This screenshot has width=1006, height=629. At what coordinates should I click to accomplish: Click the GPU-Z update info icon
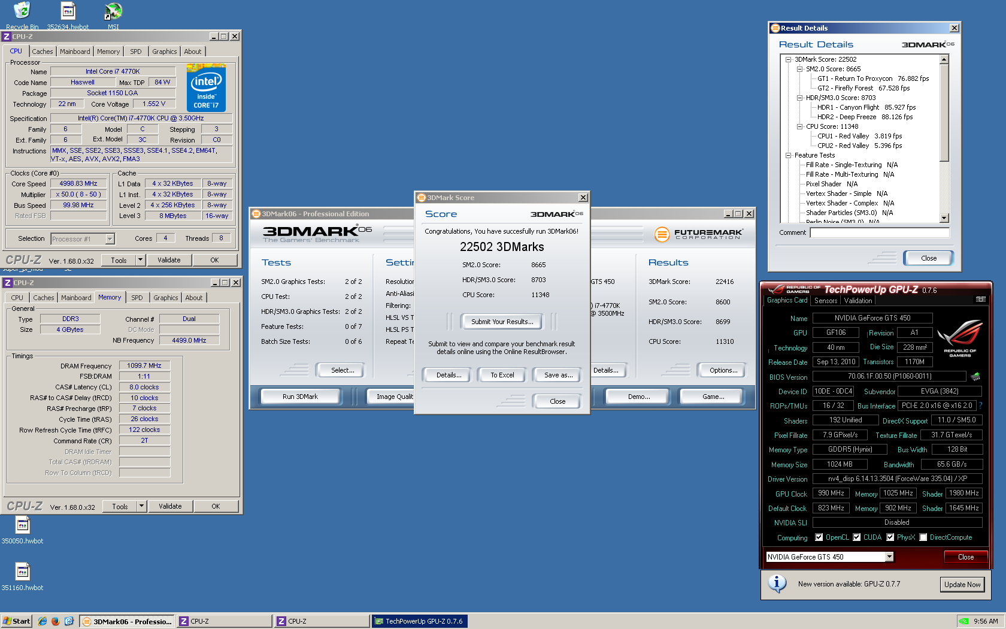point(777,583)
